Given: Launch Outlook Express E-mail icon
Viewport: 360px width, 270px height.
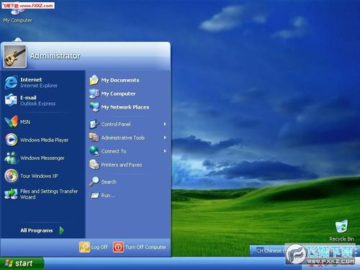Looking at the screenshot, I should pos(11,100).
